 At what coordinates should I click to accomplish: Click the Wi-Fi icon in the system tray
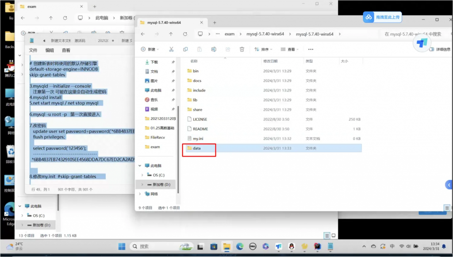[x=401, y=246]
